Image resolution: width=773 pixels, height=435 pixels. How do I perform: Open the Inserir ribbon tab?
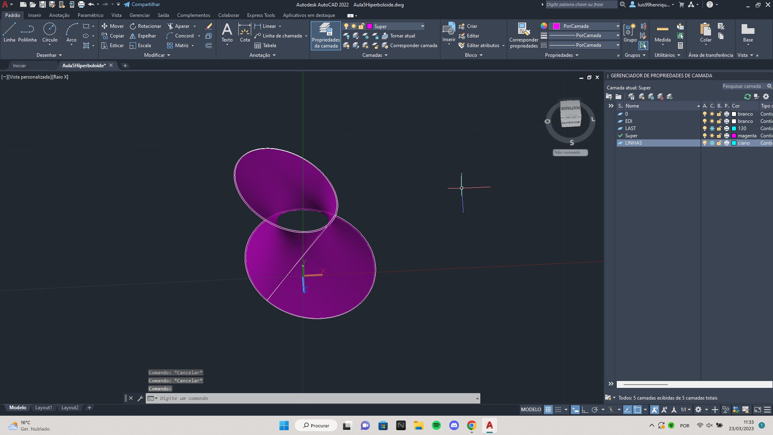click(x=35, y=15)
